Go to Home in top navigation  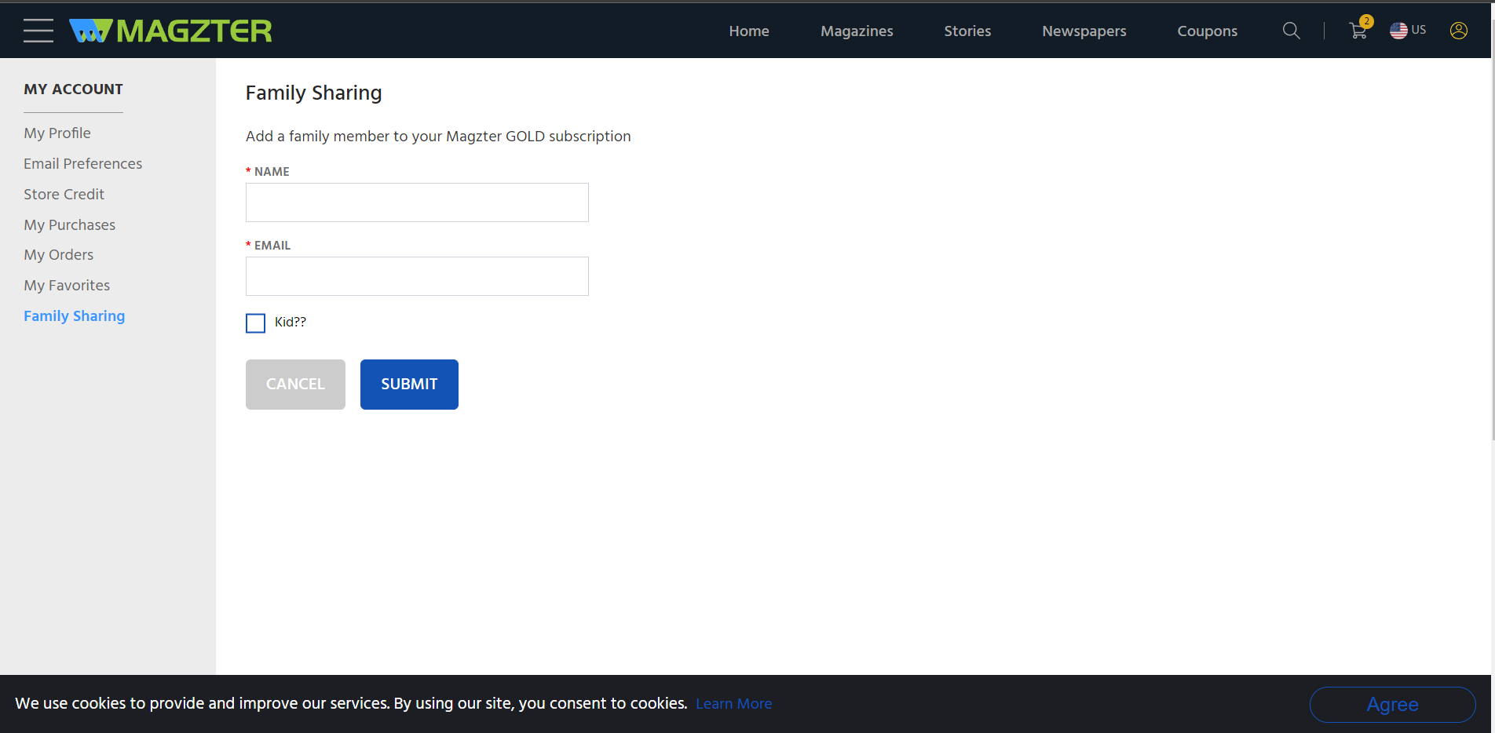point(749,31)
